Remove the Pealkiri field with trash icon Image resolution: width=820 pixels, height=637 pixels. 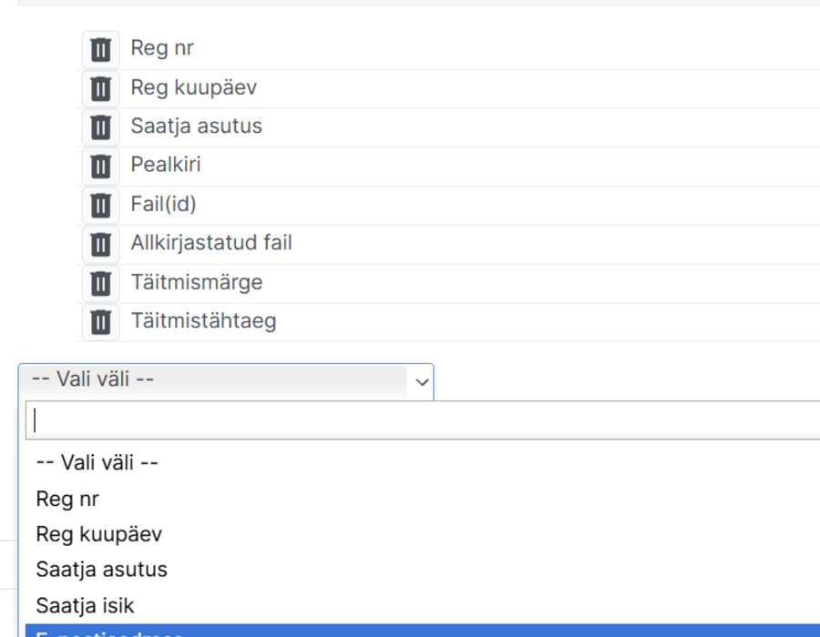(100, 167)
